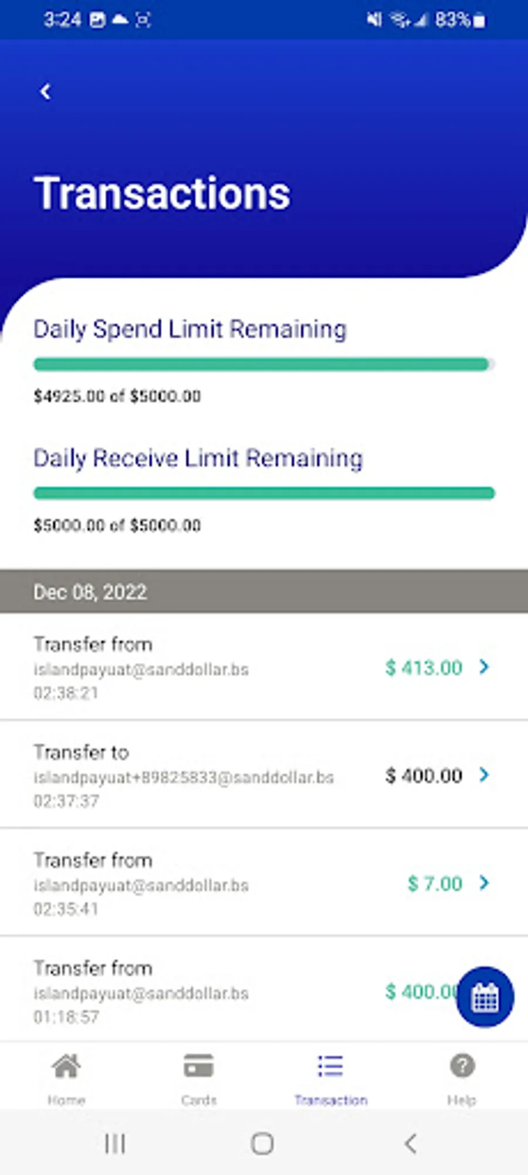The height and width of the screenshot is (1175, 528).
Task: Open Transfer from entry at 01:18:57
Action: coord(176,991)
